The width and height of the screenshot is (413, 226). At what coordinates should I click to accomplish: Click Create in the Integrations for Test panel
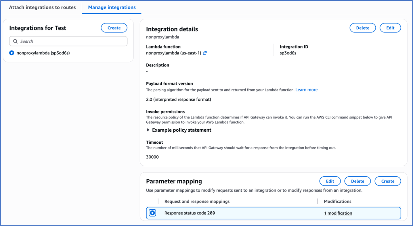click(x=114, y=28)
